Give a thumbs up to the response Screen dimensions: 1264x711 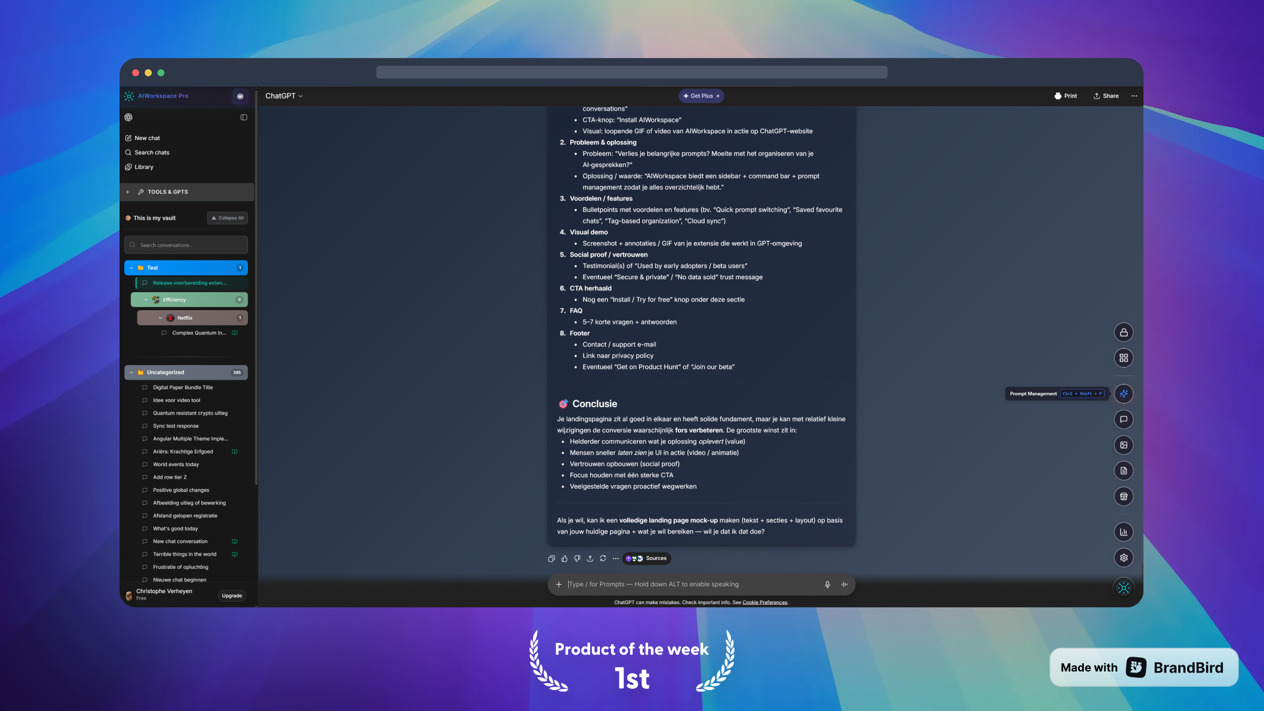(x=564, y=558)
